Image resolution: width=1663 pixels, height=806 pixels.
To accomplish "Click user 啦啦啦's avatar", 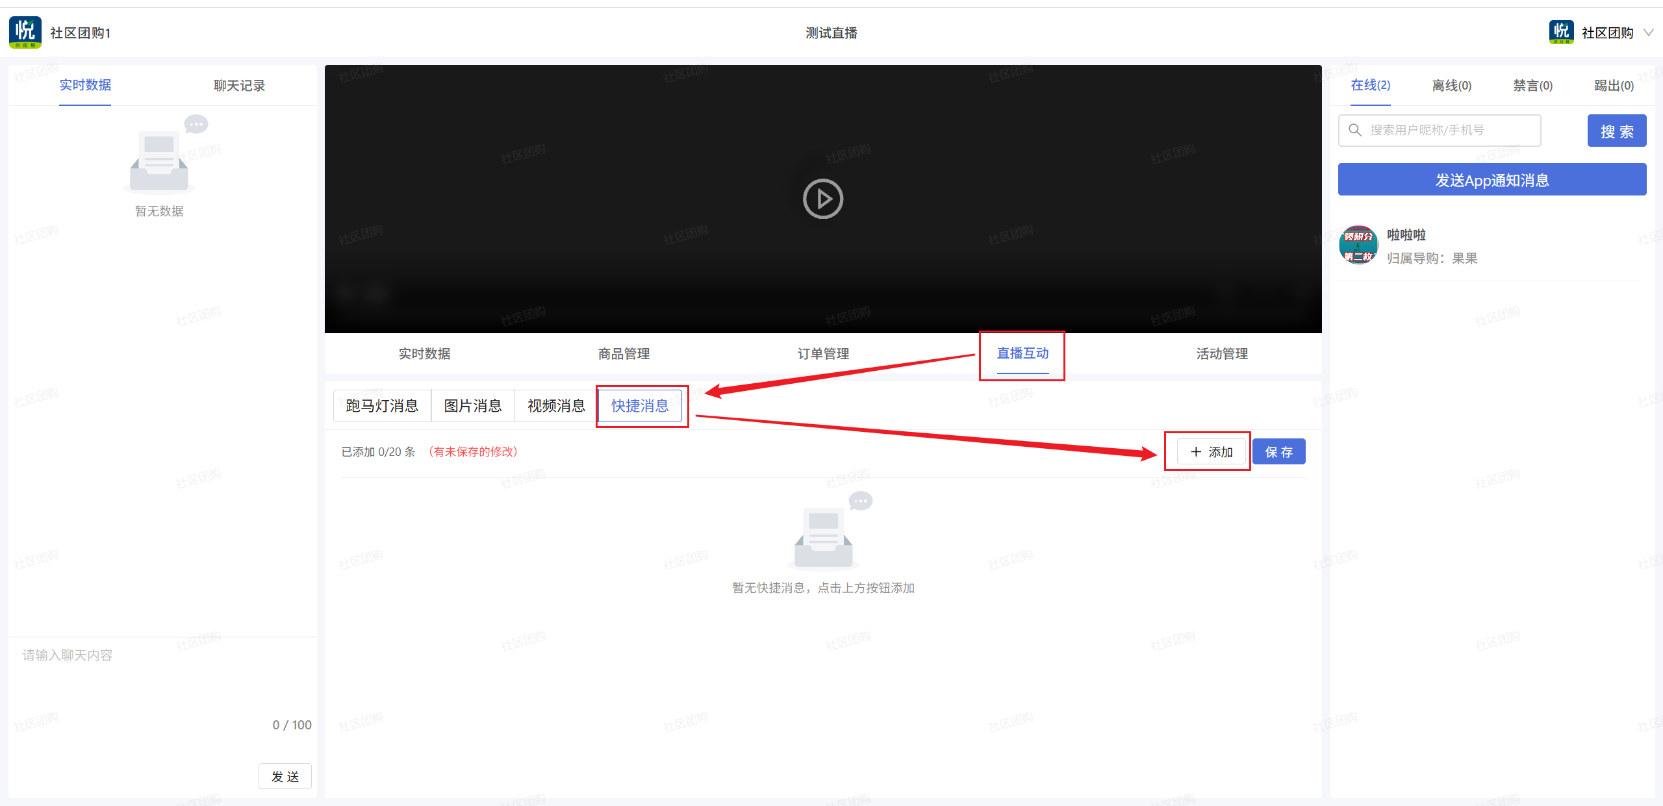I will tap(1358, 245).
